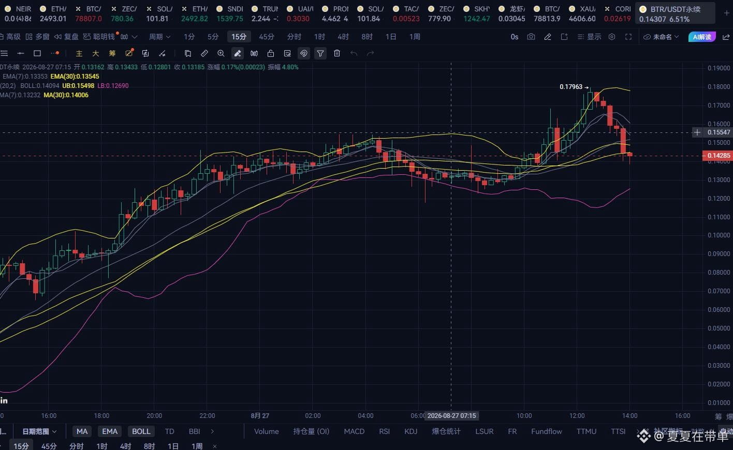Activate the zoom-in magnifier tool
733x450 pixels.
(x=221, y=53)
